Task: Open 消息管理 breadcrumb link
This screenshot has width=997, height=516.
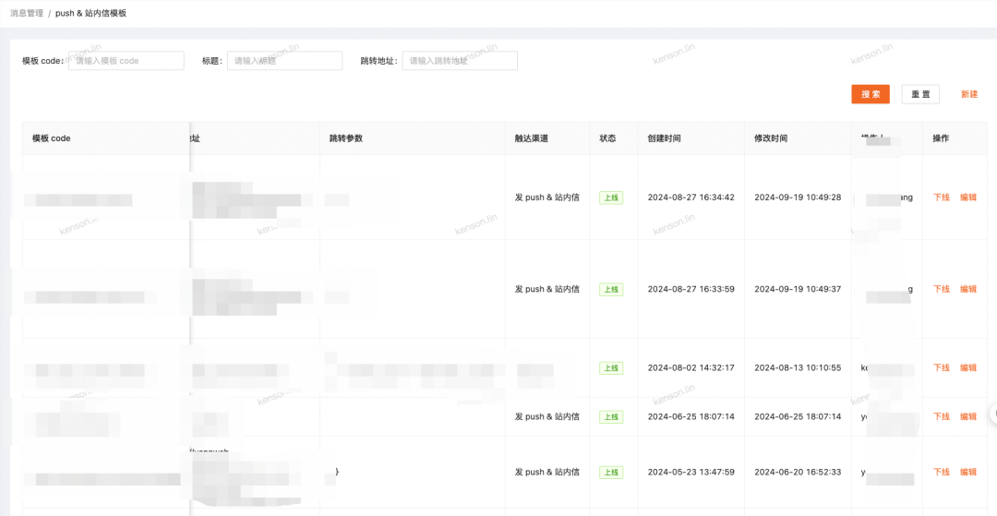Action: click(x=27, y=13)
